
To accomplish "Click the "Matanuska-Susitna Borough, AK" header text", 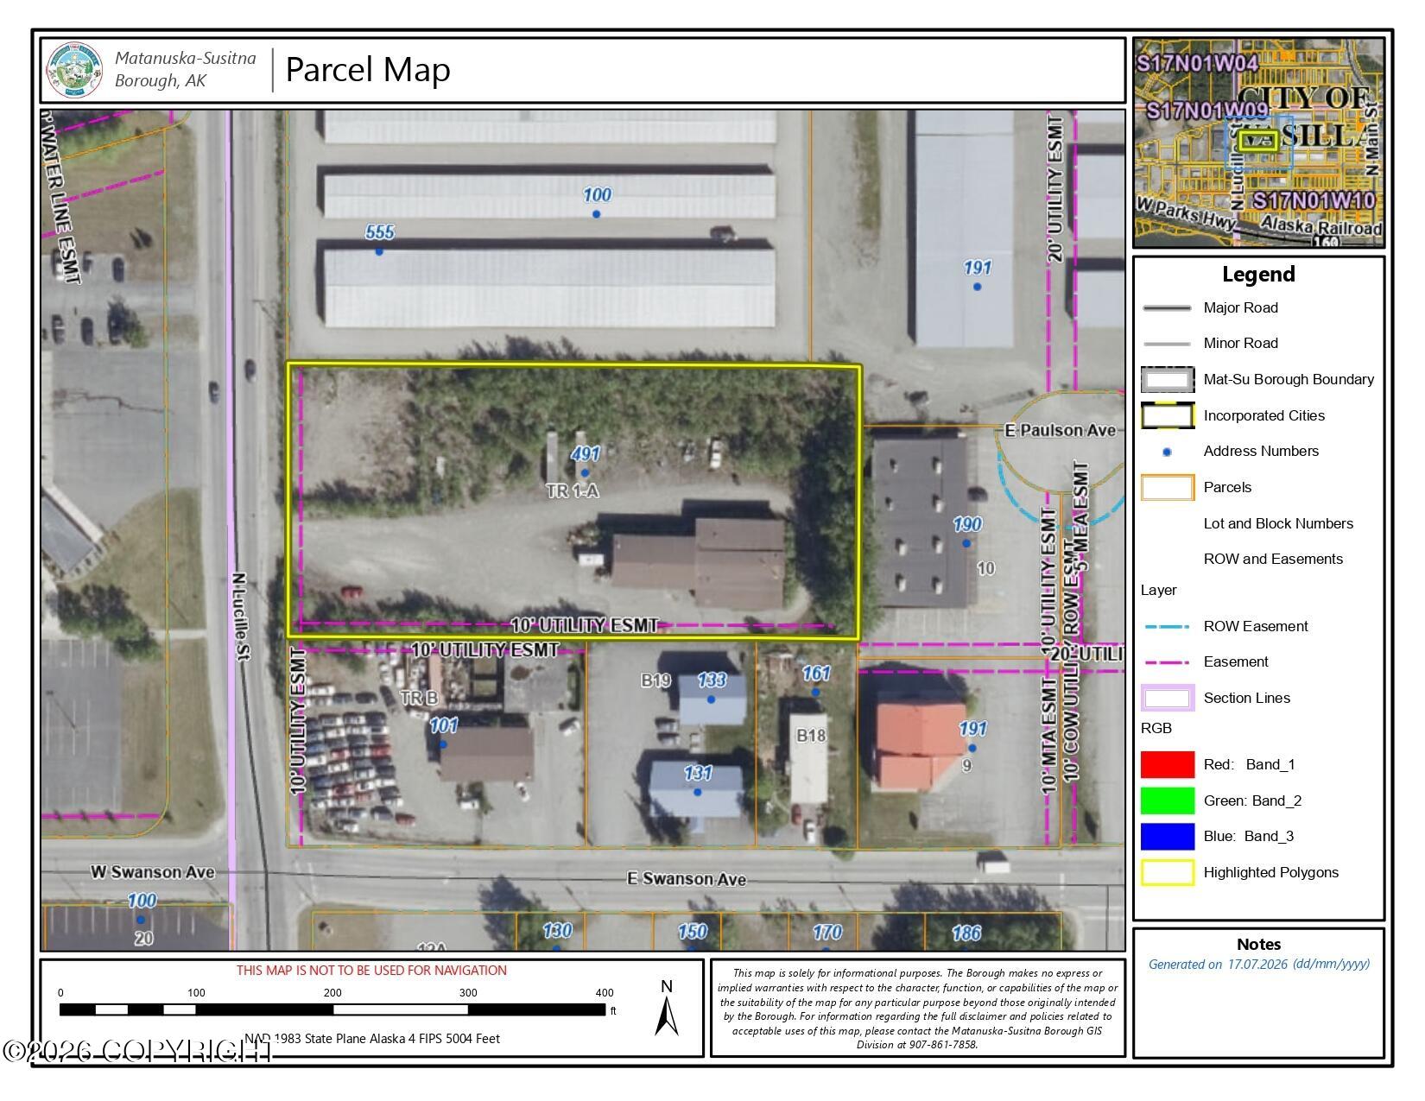I will pyautogui.click(x=186, y=70).
